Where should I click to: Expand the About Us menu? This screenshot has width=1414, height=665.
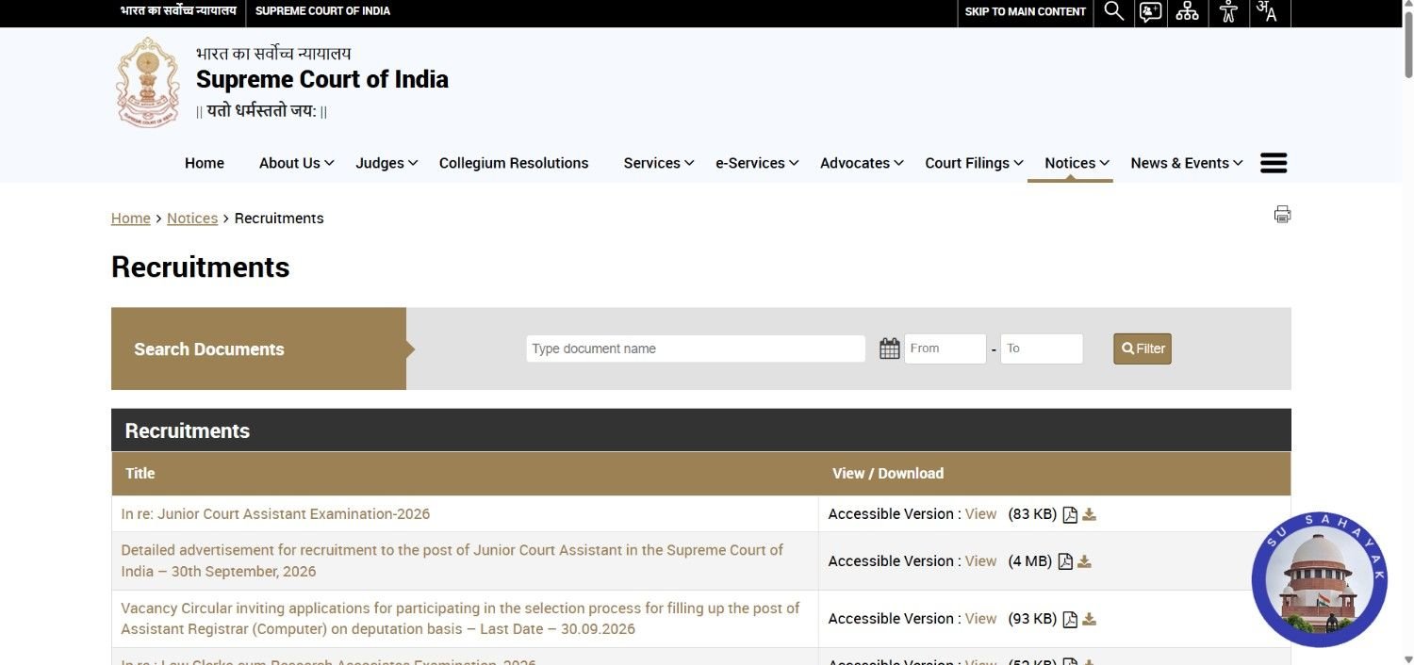tap(296, 163)
